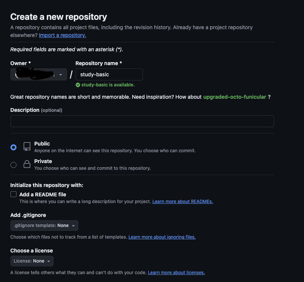Select the Private radio button

pyautogui.click(x=13, y=165)
